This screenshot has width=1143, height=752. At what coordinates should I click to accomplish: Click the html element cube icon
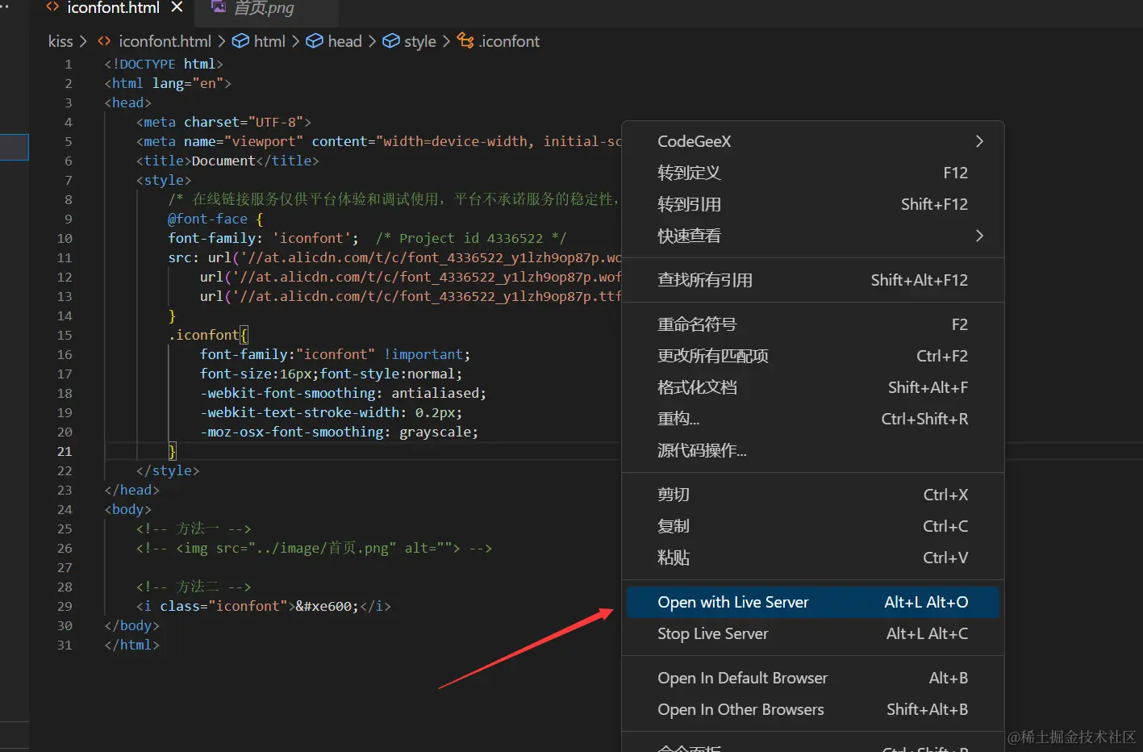click(x=240, y=41)
